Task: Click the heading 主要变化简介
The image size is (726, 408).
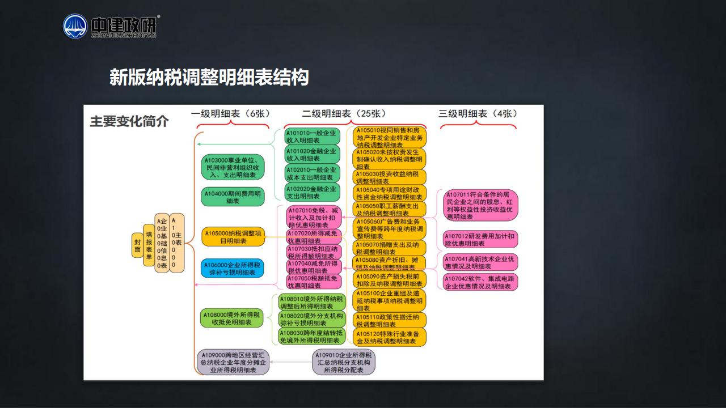Action: pyautogui.click(x=129, y=121)
